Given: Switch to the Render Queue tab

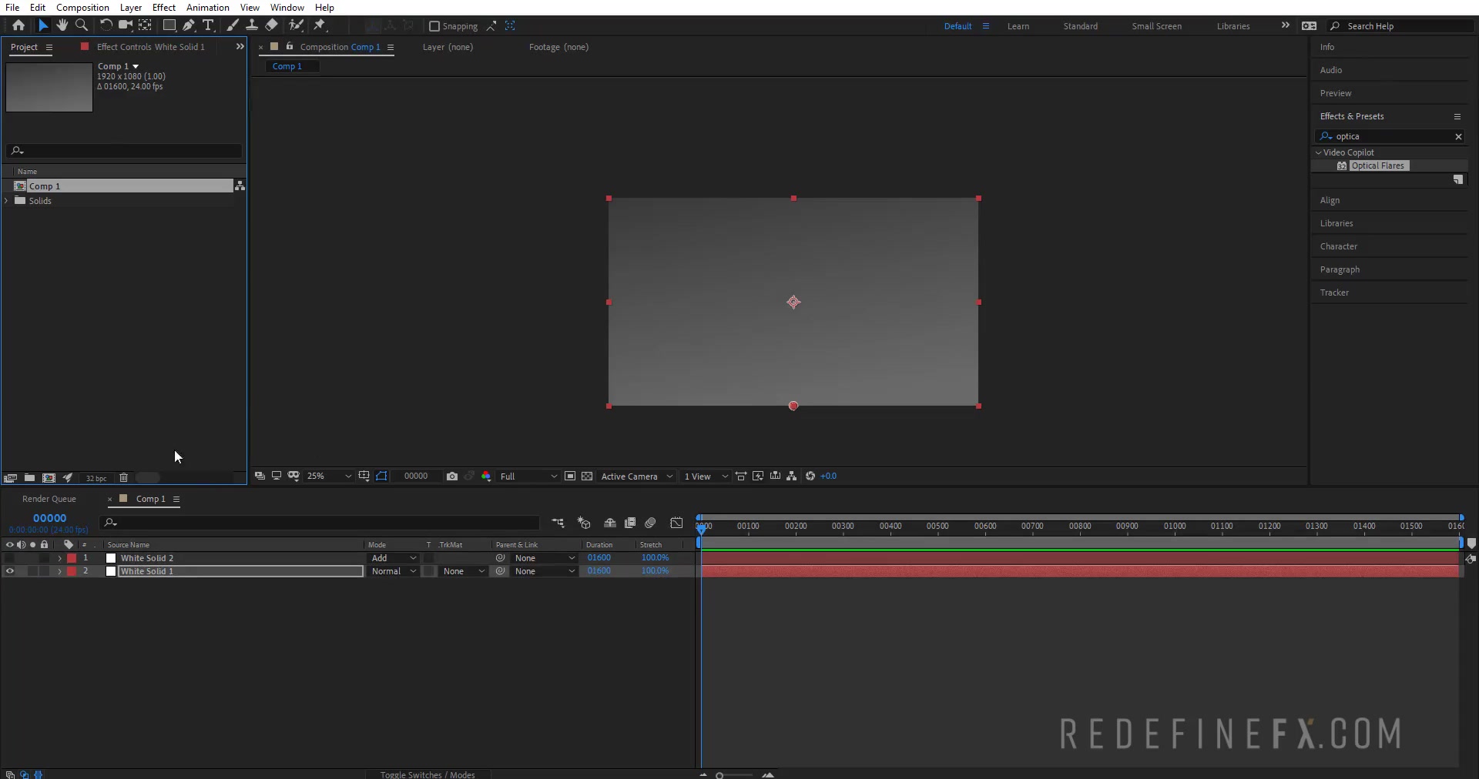Looking at the screenshot, I should click(x=49, y=499).
